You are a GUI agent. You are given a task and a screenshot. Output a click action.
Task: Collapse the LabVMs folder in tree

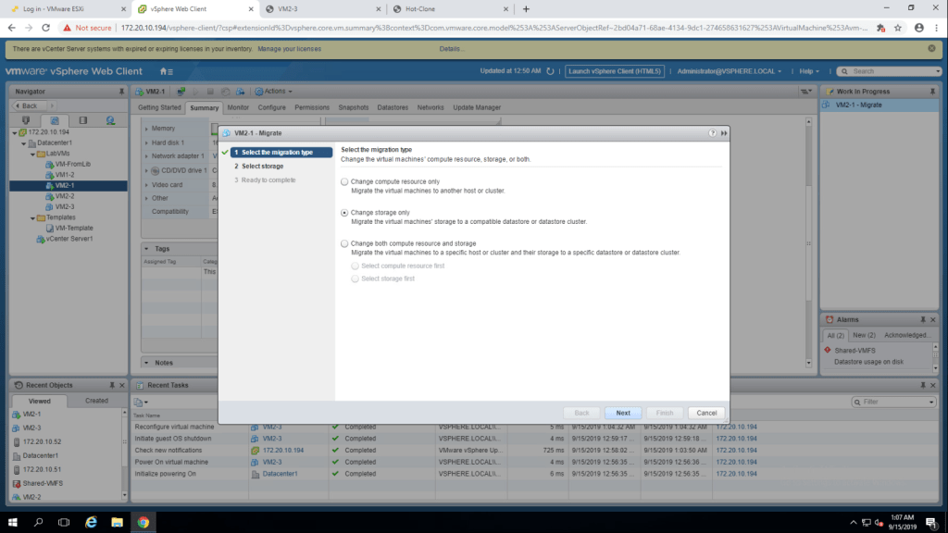point(32,154)
